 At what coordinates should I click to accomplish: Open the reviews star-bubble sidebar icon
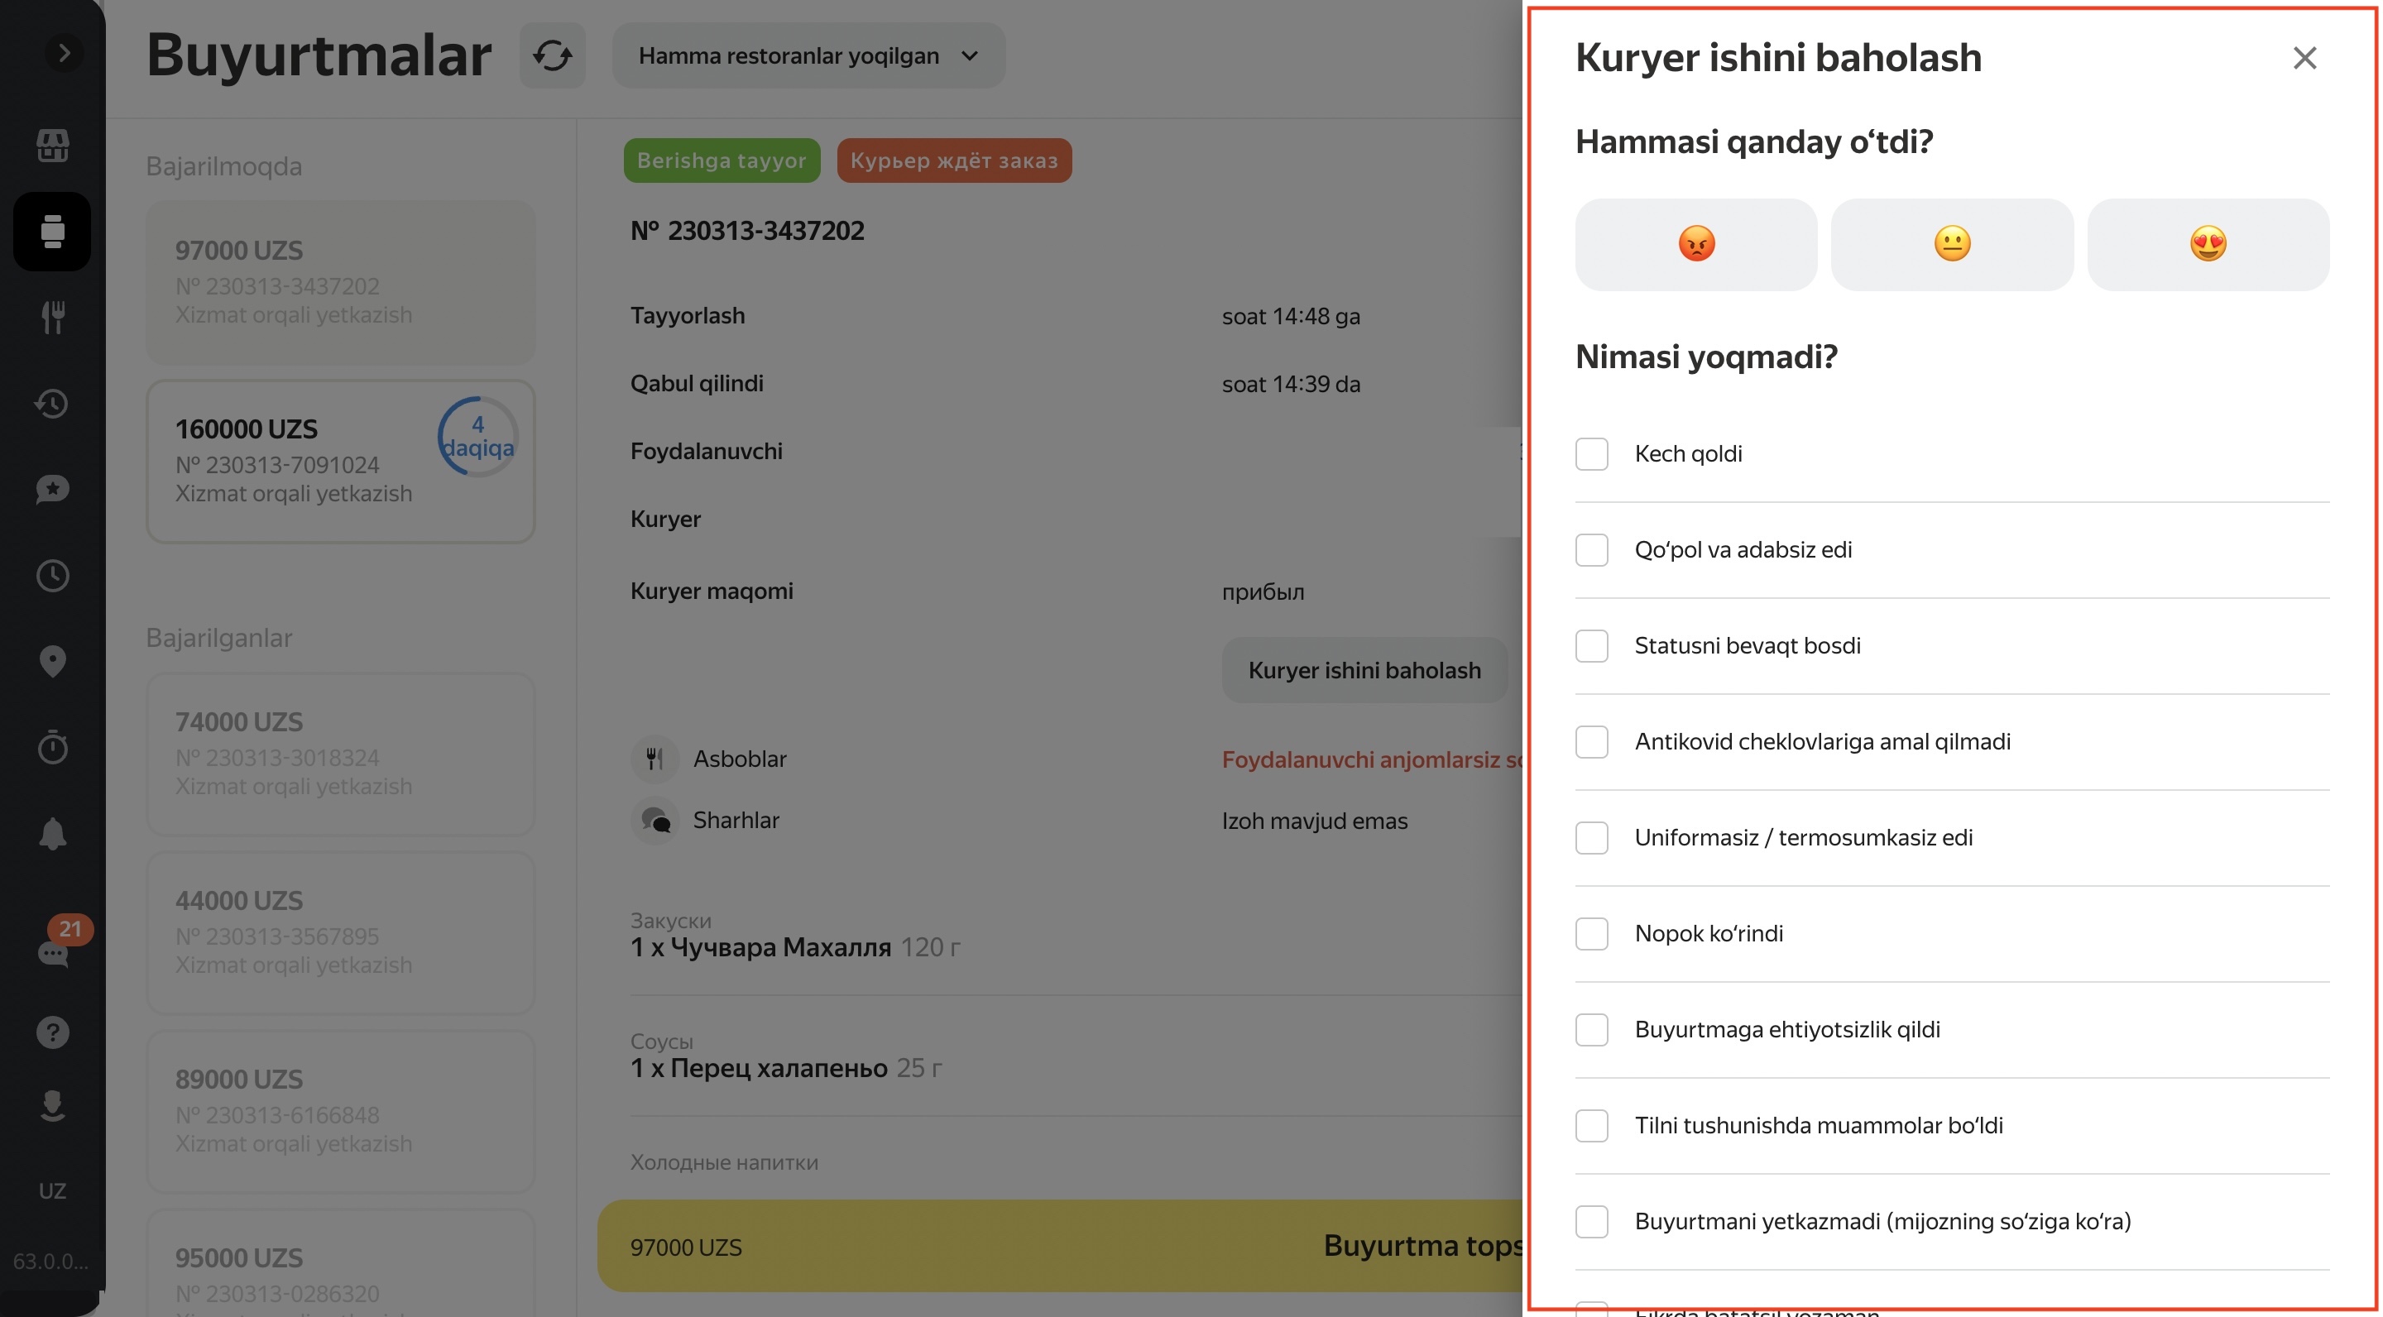53,489
